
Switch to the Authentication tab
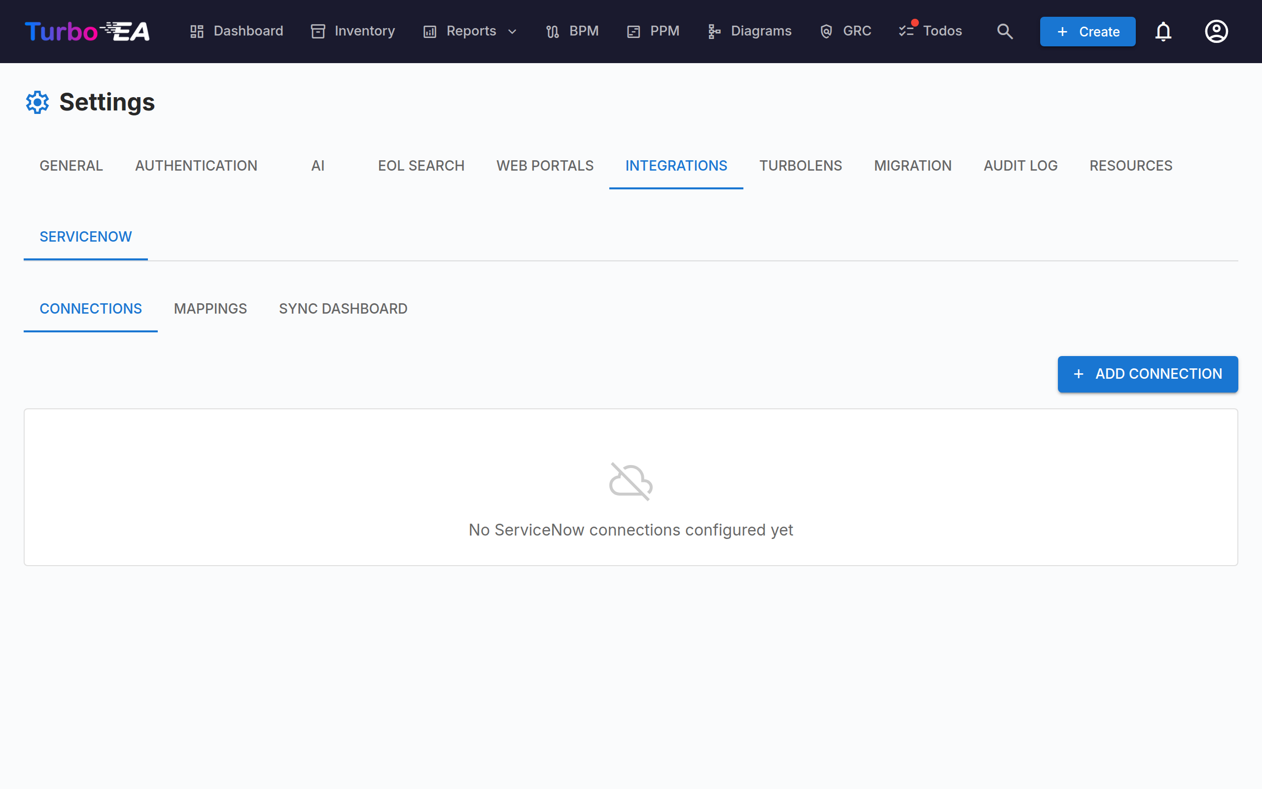click(x=196, y=165)
